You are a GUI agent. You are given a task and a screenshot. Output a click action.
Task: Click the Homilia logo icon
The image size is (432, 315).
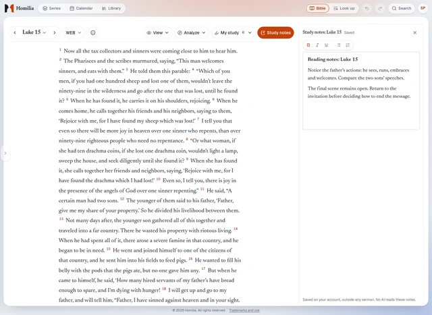click(9, 8)
